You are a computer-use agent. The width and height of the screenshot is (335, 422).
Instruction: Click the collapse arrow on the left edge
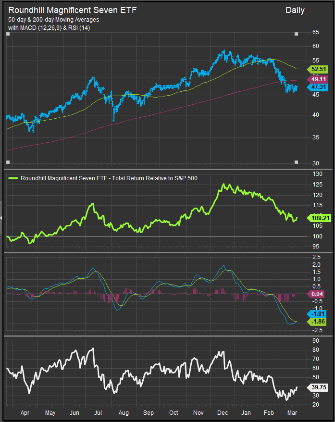point(1,218)
